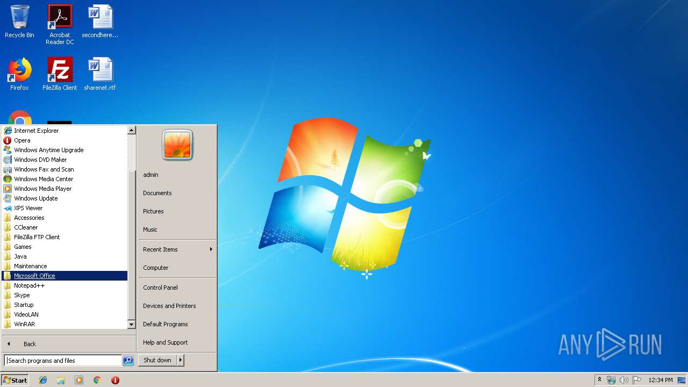Expand the VideoLAN folder

click(x=64, y=314)
